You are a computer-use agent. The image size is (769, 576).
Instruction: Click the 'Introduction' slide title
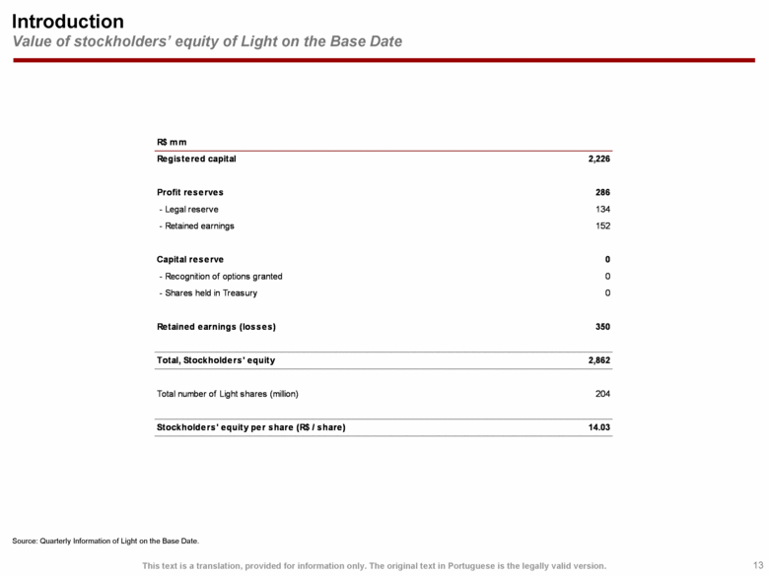(68, 22)
